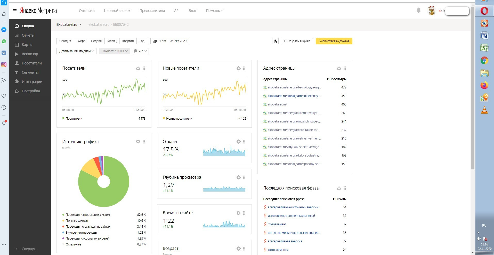Open the 7/7 annotations dropdown

click(141, 51)
